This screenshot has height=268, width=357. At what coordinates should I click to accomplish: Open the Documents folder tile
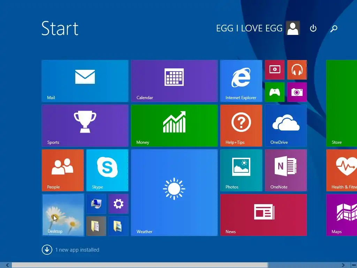click(x=96, y=226)
